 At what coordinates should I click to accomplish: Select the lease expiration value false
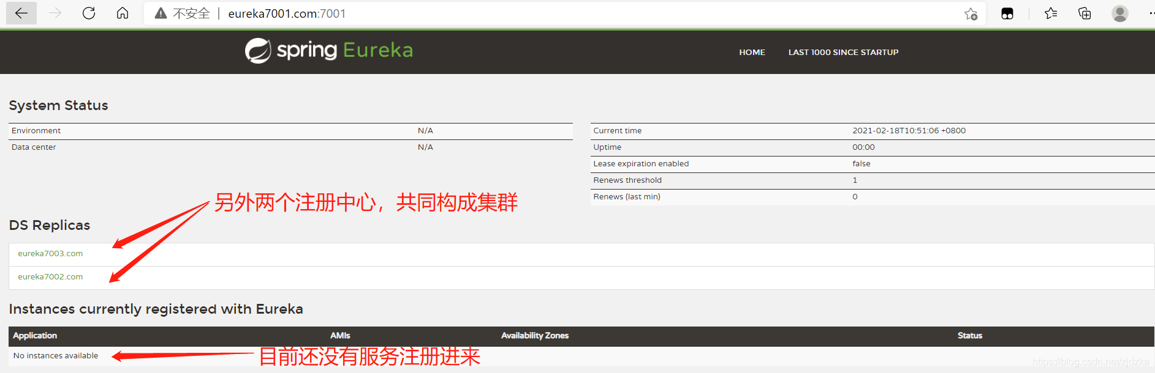[x=861, y=164]
